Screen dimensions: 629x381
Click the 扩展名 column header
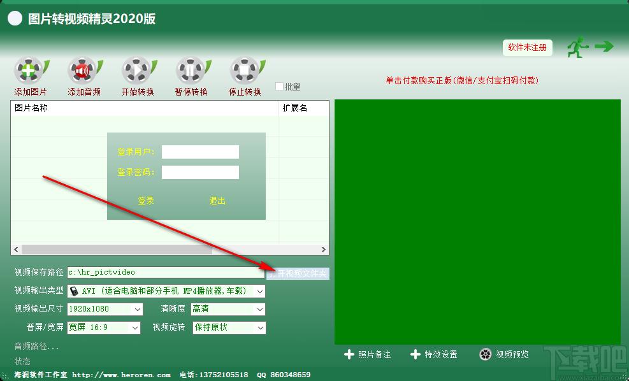pos(304,108)
